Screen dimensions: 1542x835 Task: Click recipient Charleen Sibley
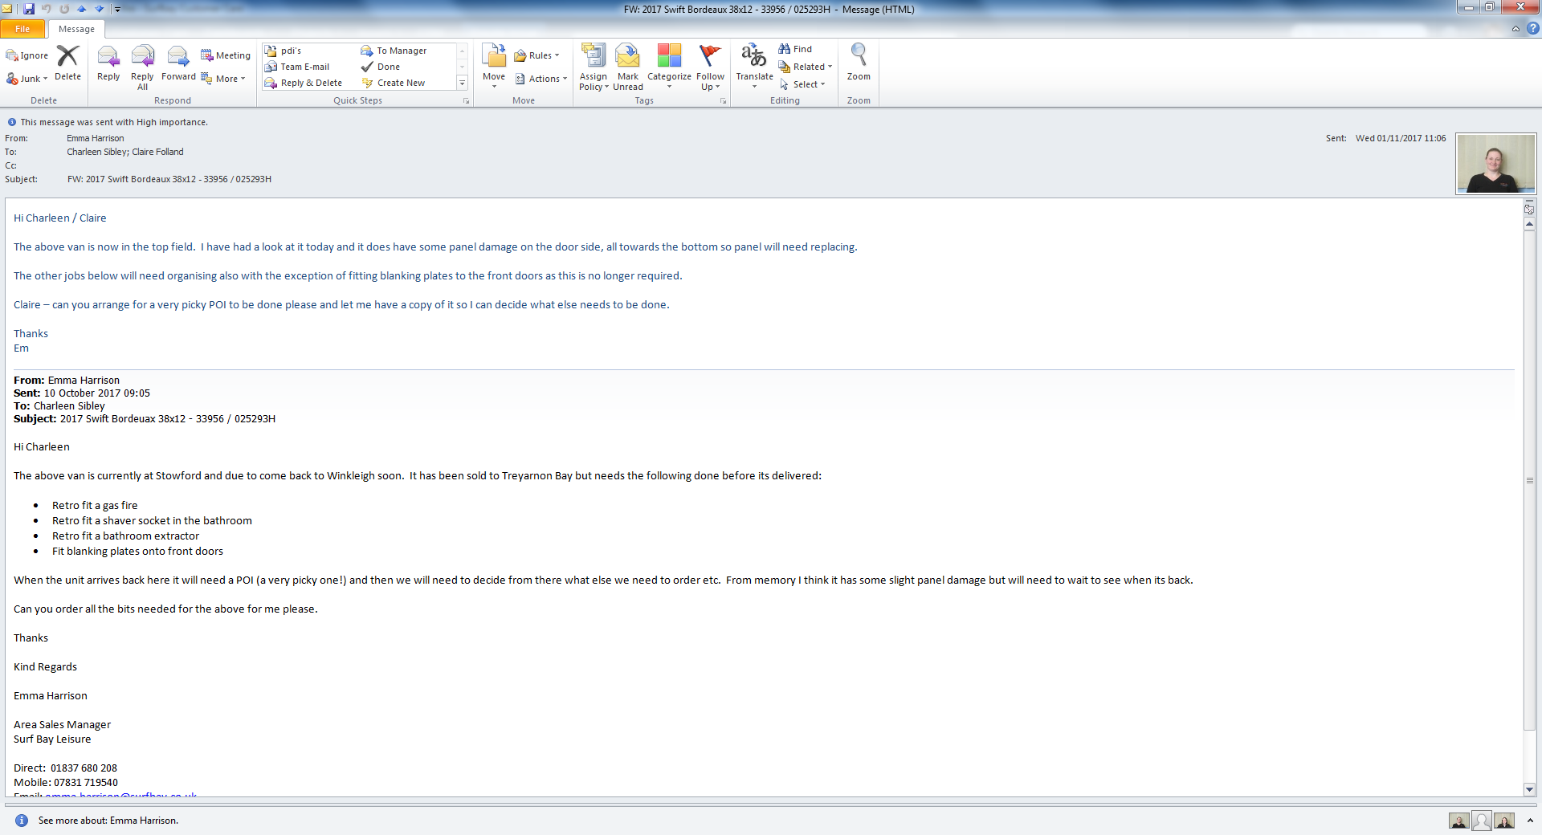coord(96,152)
